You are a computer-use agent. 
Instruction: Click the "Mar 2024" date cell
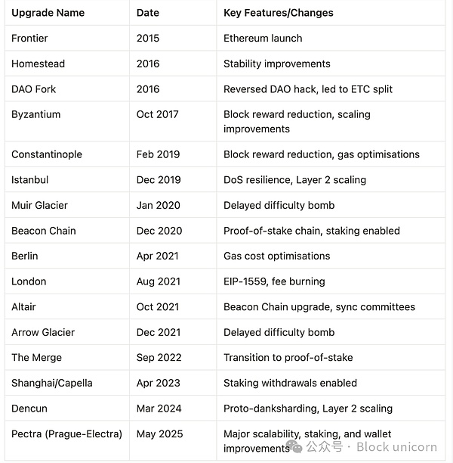[x=158, y=409]
